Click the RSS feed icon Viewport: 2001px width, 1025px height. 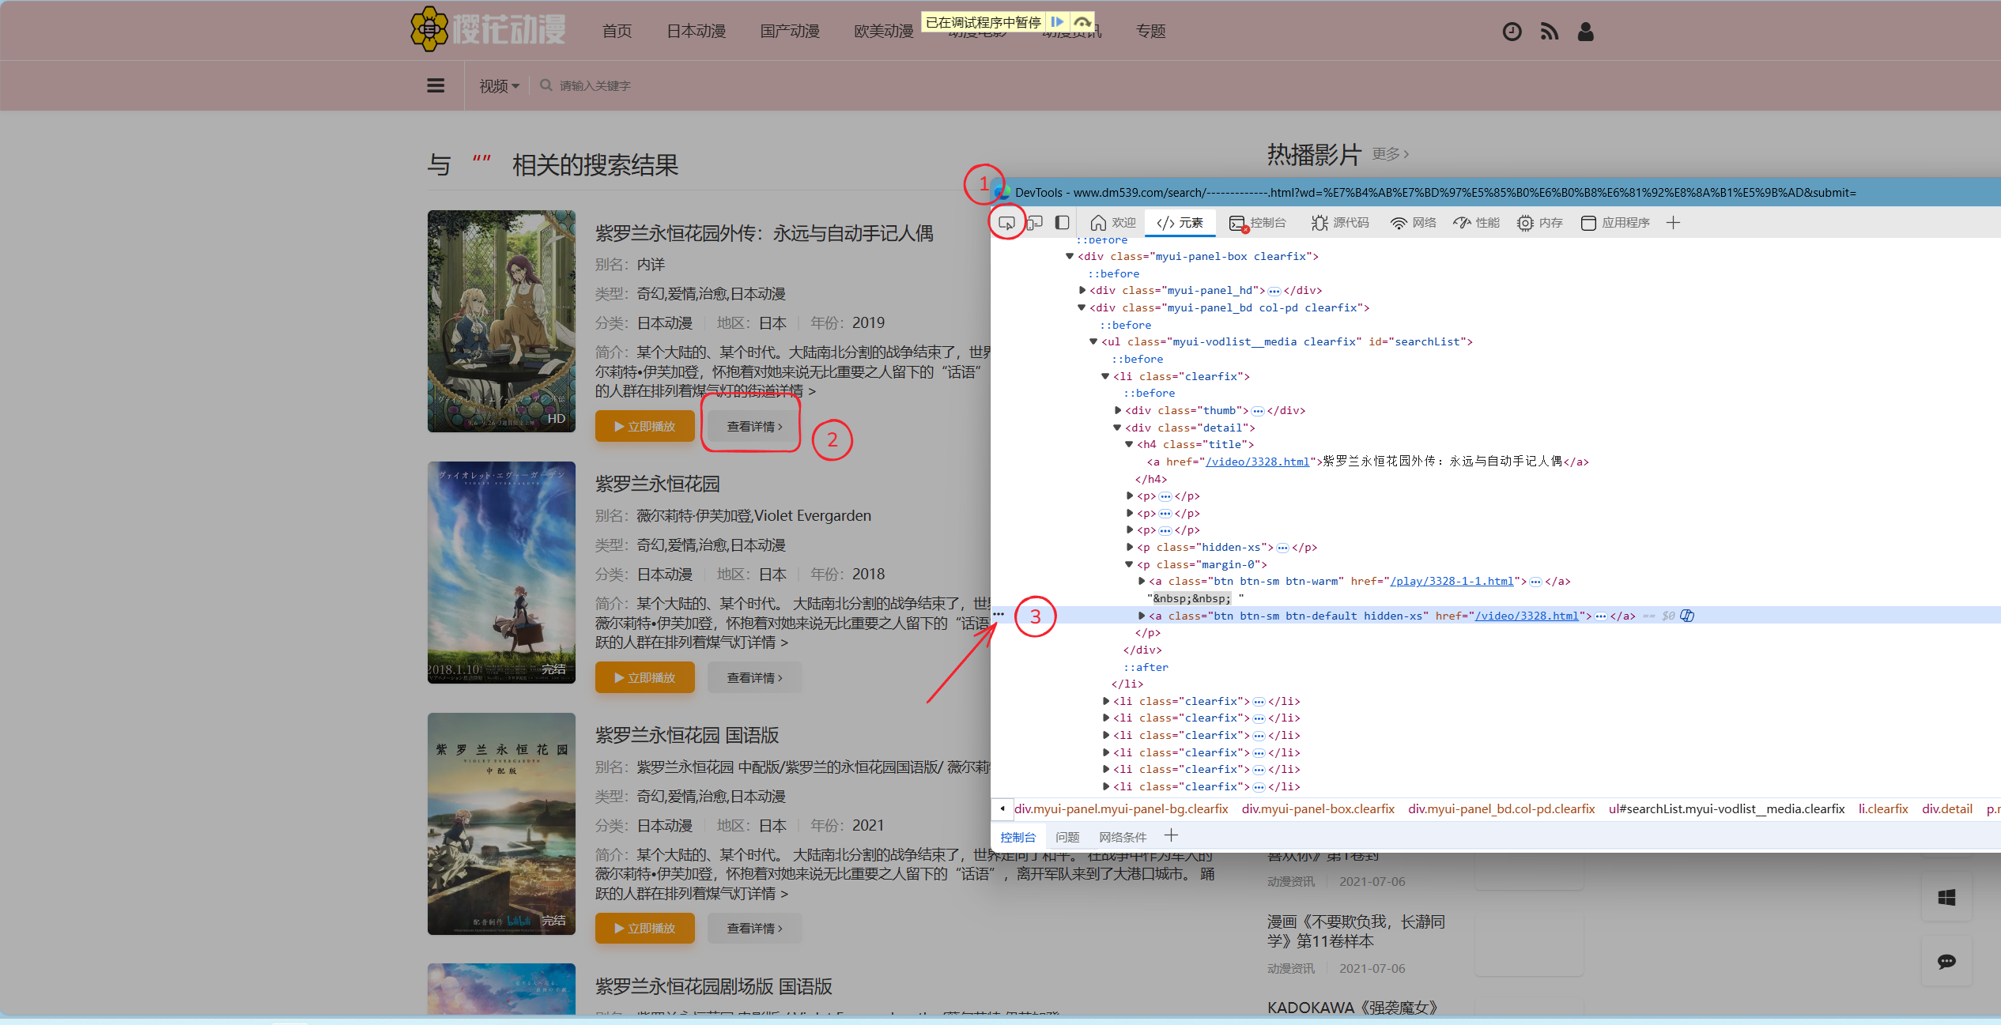click(x=1549, y=32)
